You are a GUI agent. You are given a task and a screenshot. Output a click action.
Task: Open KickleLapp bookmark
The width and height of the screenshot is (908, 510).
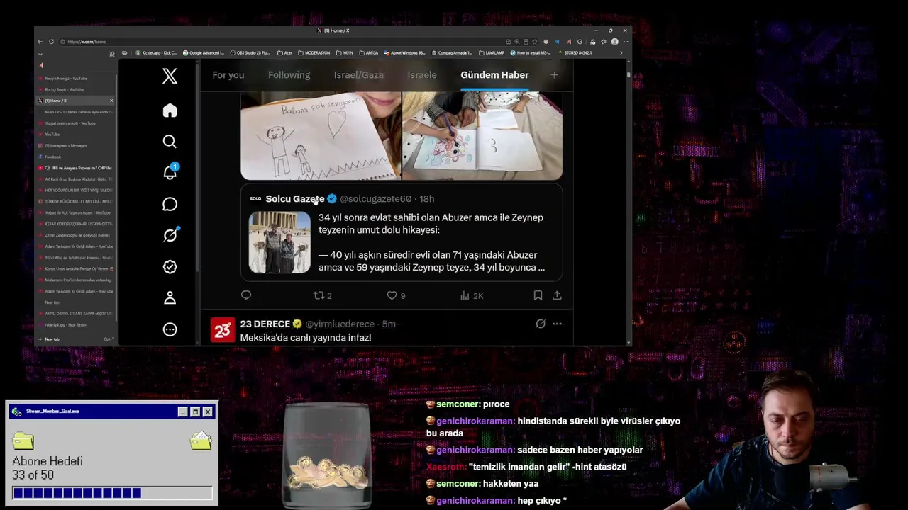[x=156, y=53]
